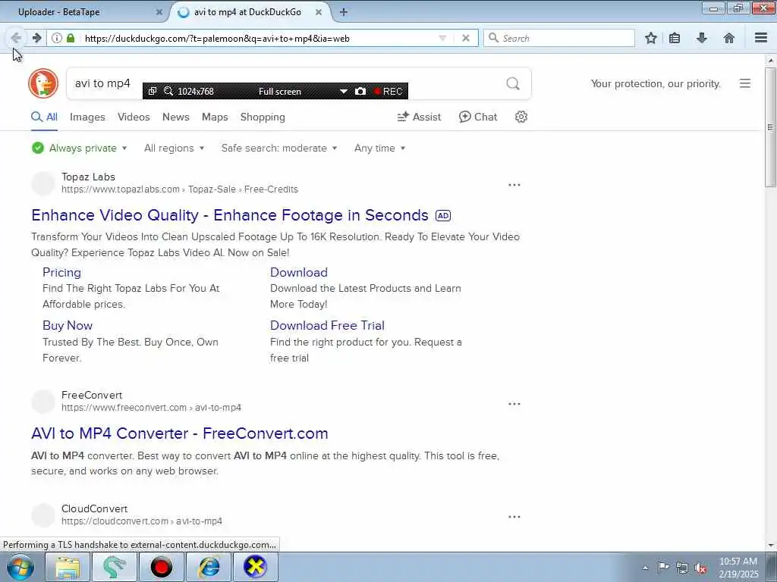
Task: Close the Uploader - BetaTape tab
Action: [x=159, y=12]
